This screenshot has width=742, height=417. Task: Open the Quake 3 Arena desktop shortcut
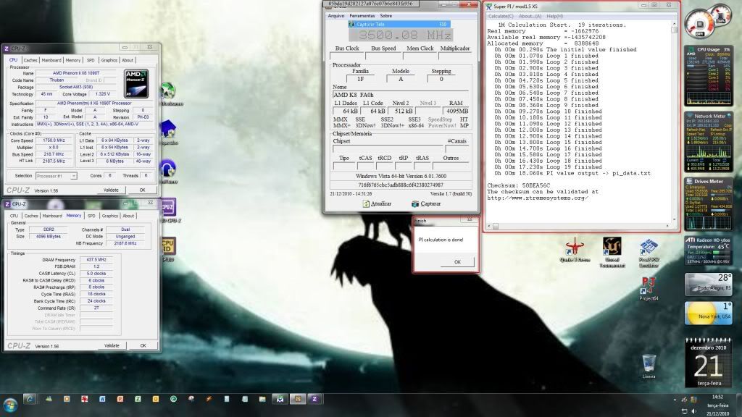[575, 250]
